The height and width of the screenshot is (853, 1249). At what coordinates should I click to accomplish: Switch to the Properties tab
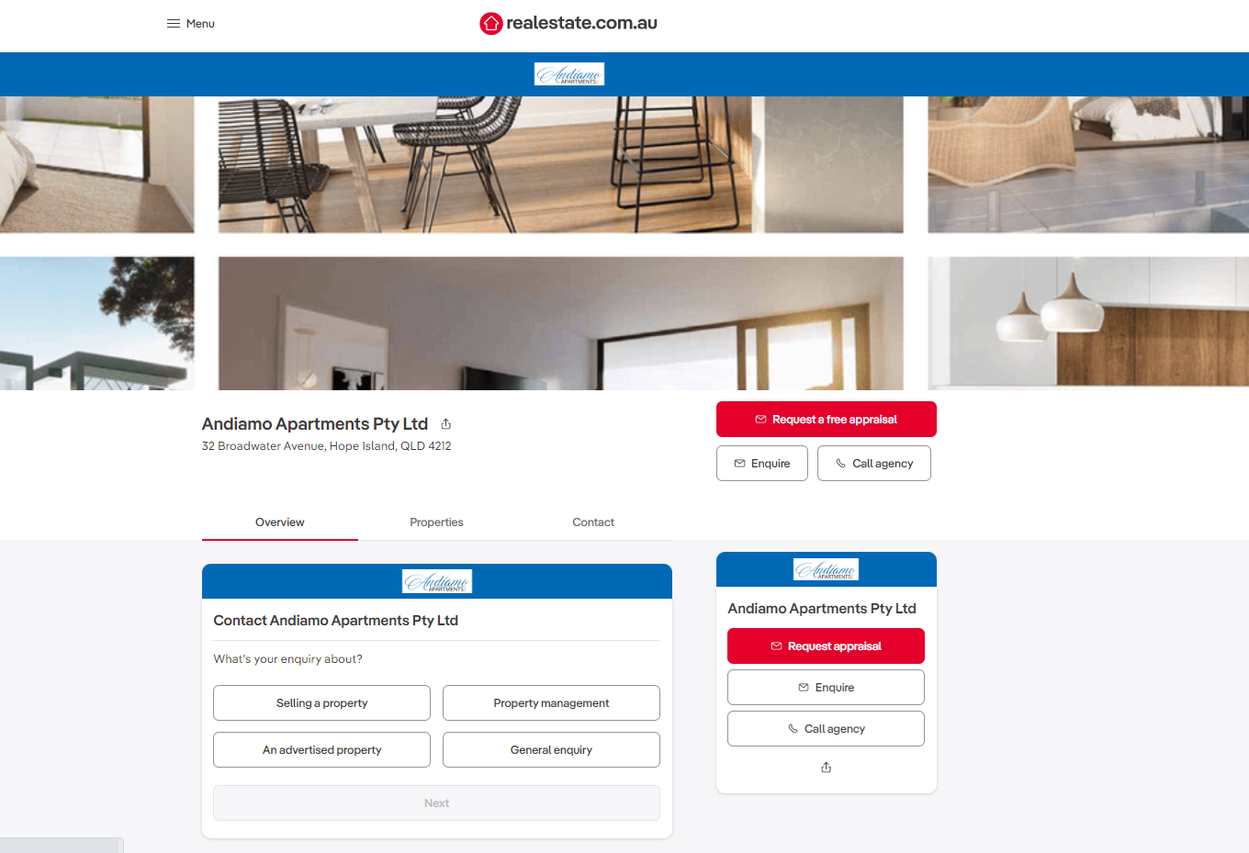coord(436,522)
